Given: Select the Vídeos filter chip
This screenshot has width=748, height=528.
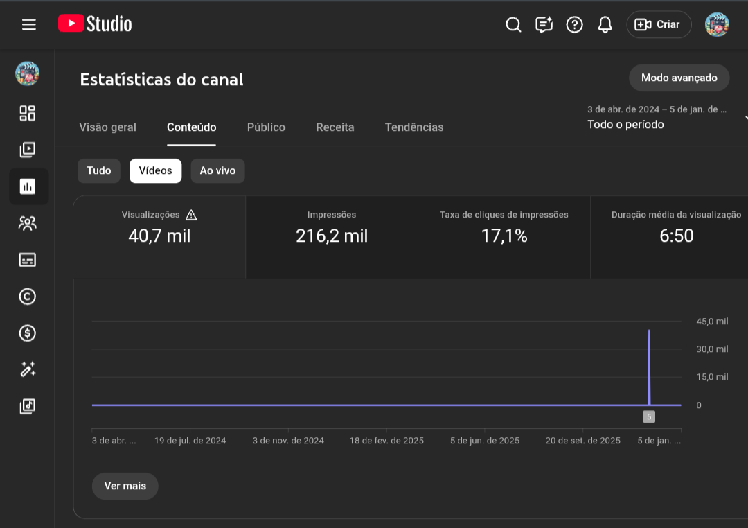Looking at the screenshot, I should [x=155, y=170].
